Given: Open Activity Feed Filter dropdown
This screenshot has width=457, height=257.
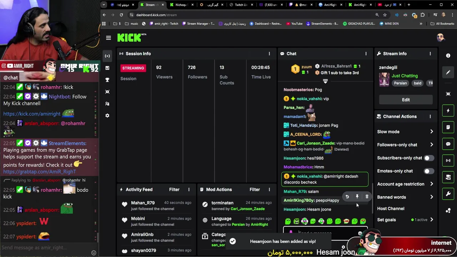Looking at the screenshot, I should [174, 190].
